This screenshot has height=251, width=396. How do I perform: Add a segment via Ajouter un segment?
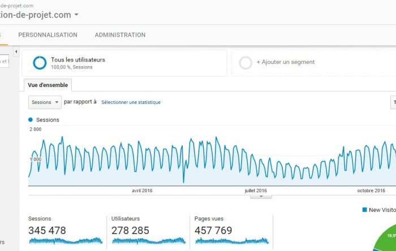tap(286, 62)
